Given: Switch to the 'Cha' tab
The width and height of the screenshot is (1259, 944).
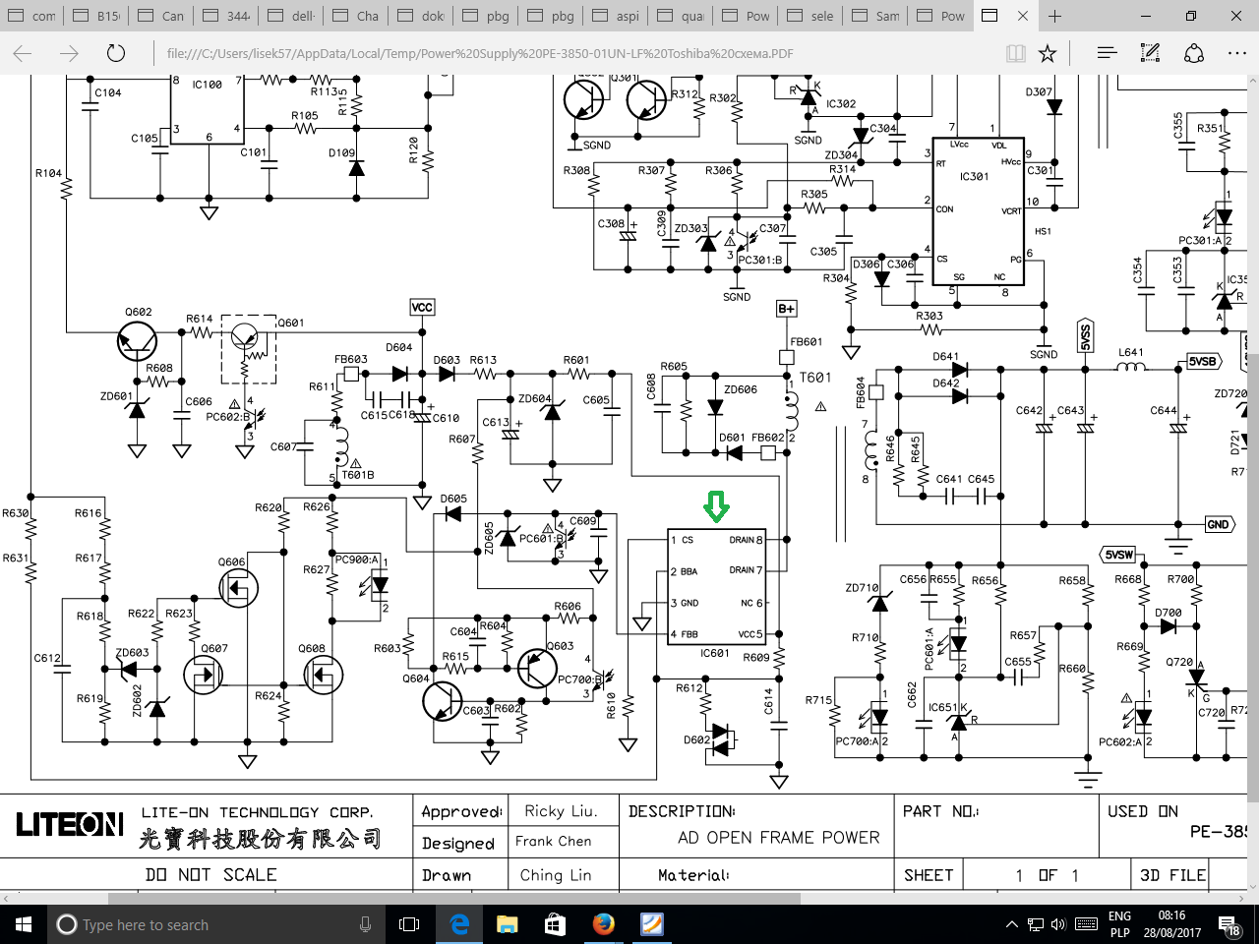Looking at the screenshot, I should click(x=357, y=16).
